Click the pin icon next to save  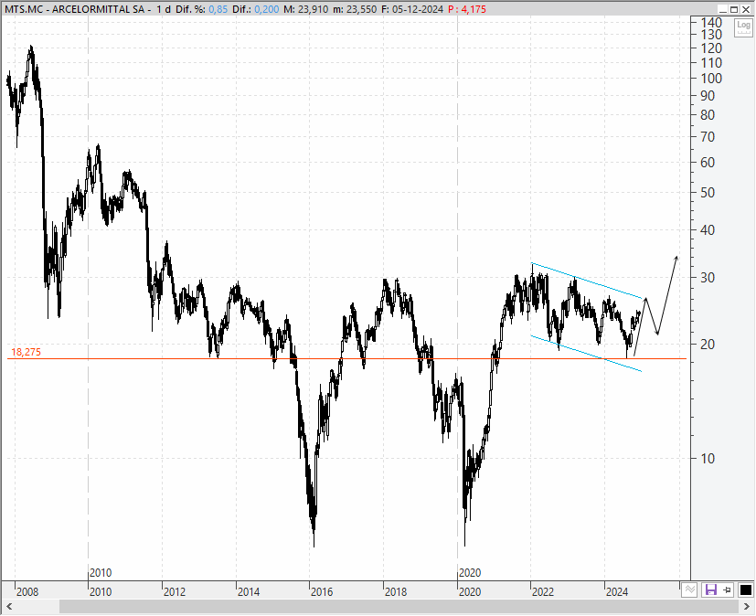pyautogui.click(x=727, y=590)
